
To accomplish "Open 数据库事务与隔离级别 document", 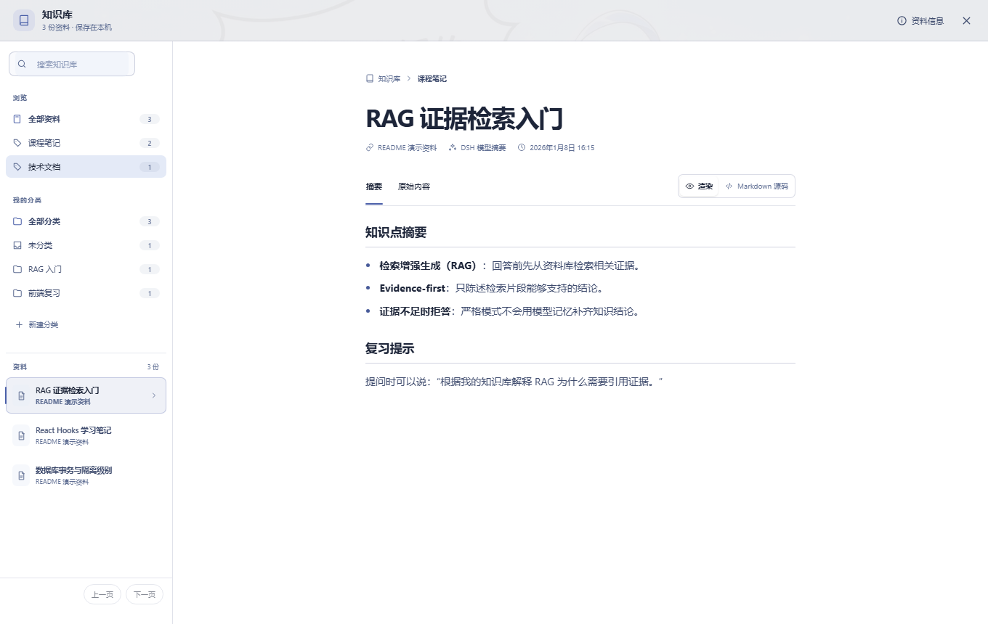I will (x=86, y=475).
